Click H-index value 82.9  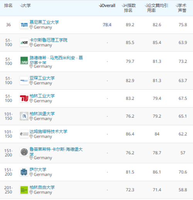click(130, 81)
